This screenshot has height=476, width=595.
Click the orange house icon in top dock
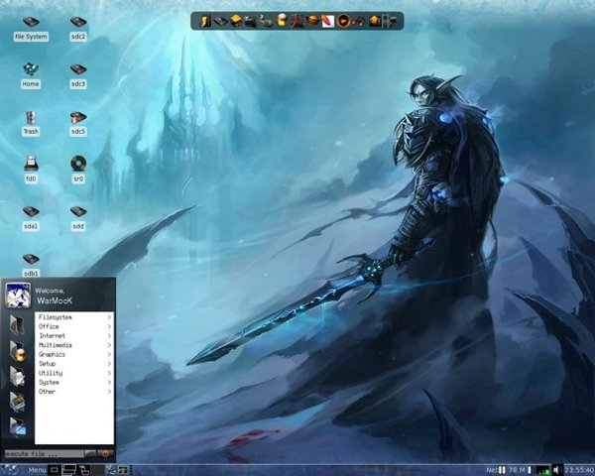tap(375, 21)
